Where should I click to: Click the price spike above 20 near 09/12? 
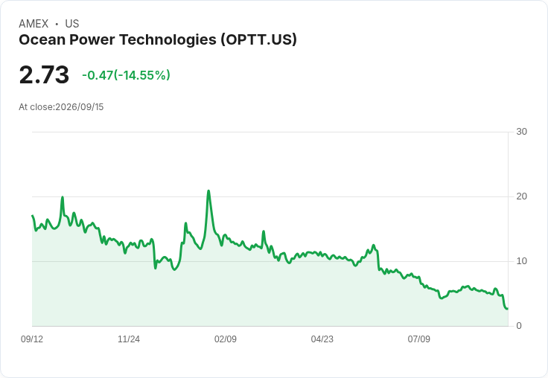point(63,197)
